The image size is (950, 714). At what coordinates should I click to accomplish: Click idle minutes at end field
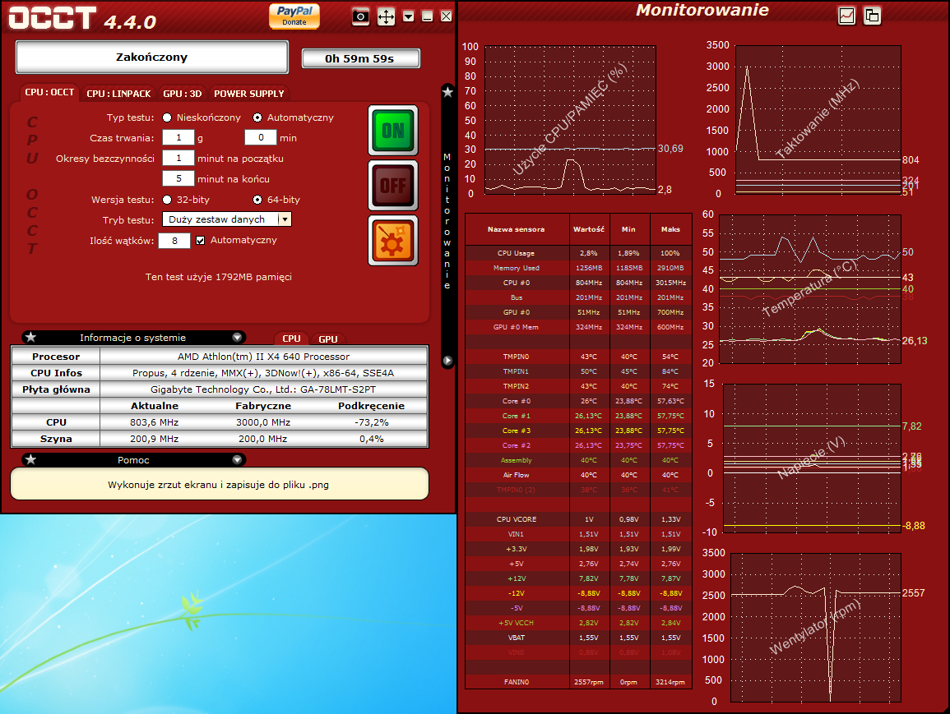(178, 178)
